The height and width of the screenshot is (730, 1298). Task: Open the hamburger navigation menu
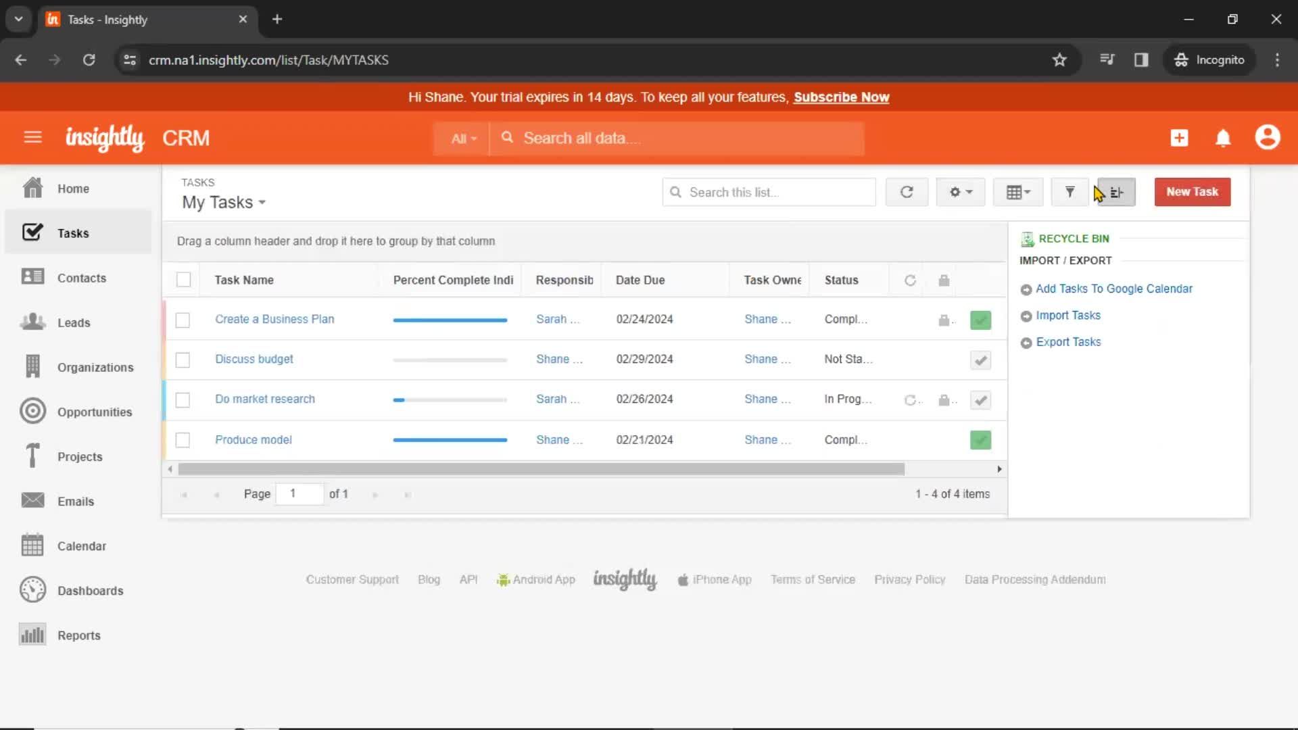coord(32,138)
